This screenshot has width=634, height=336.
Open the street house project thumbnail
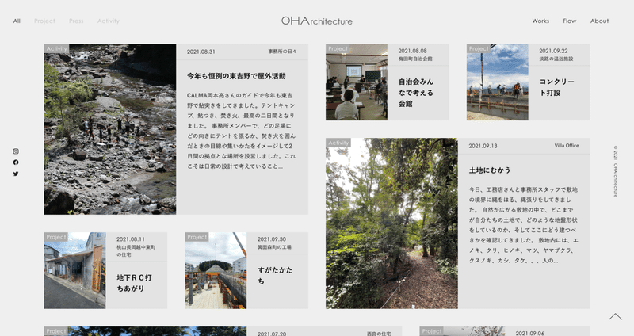(74, 270)
